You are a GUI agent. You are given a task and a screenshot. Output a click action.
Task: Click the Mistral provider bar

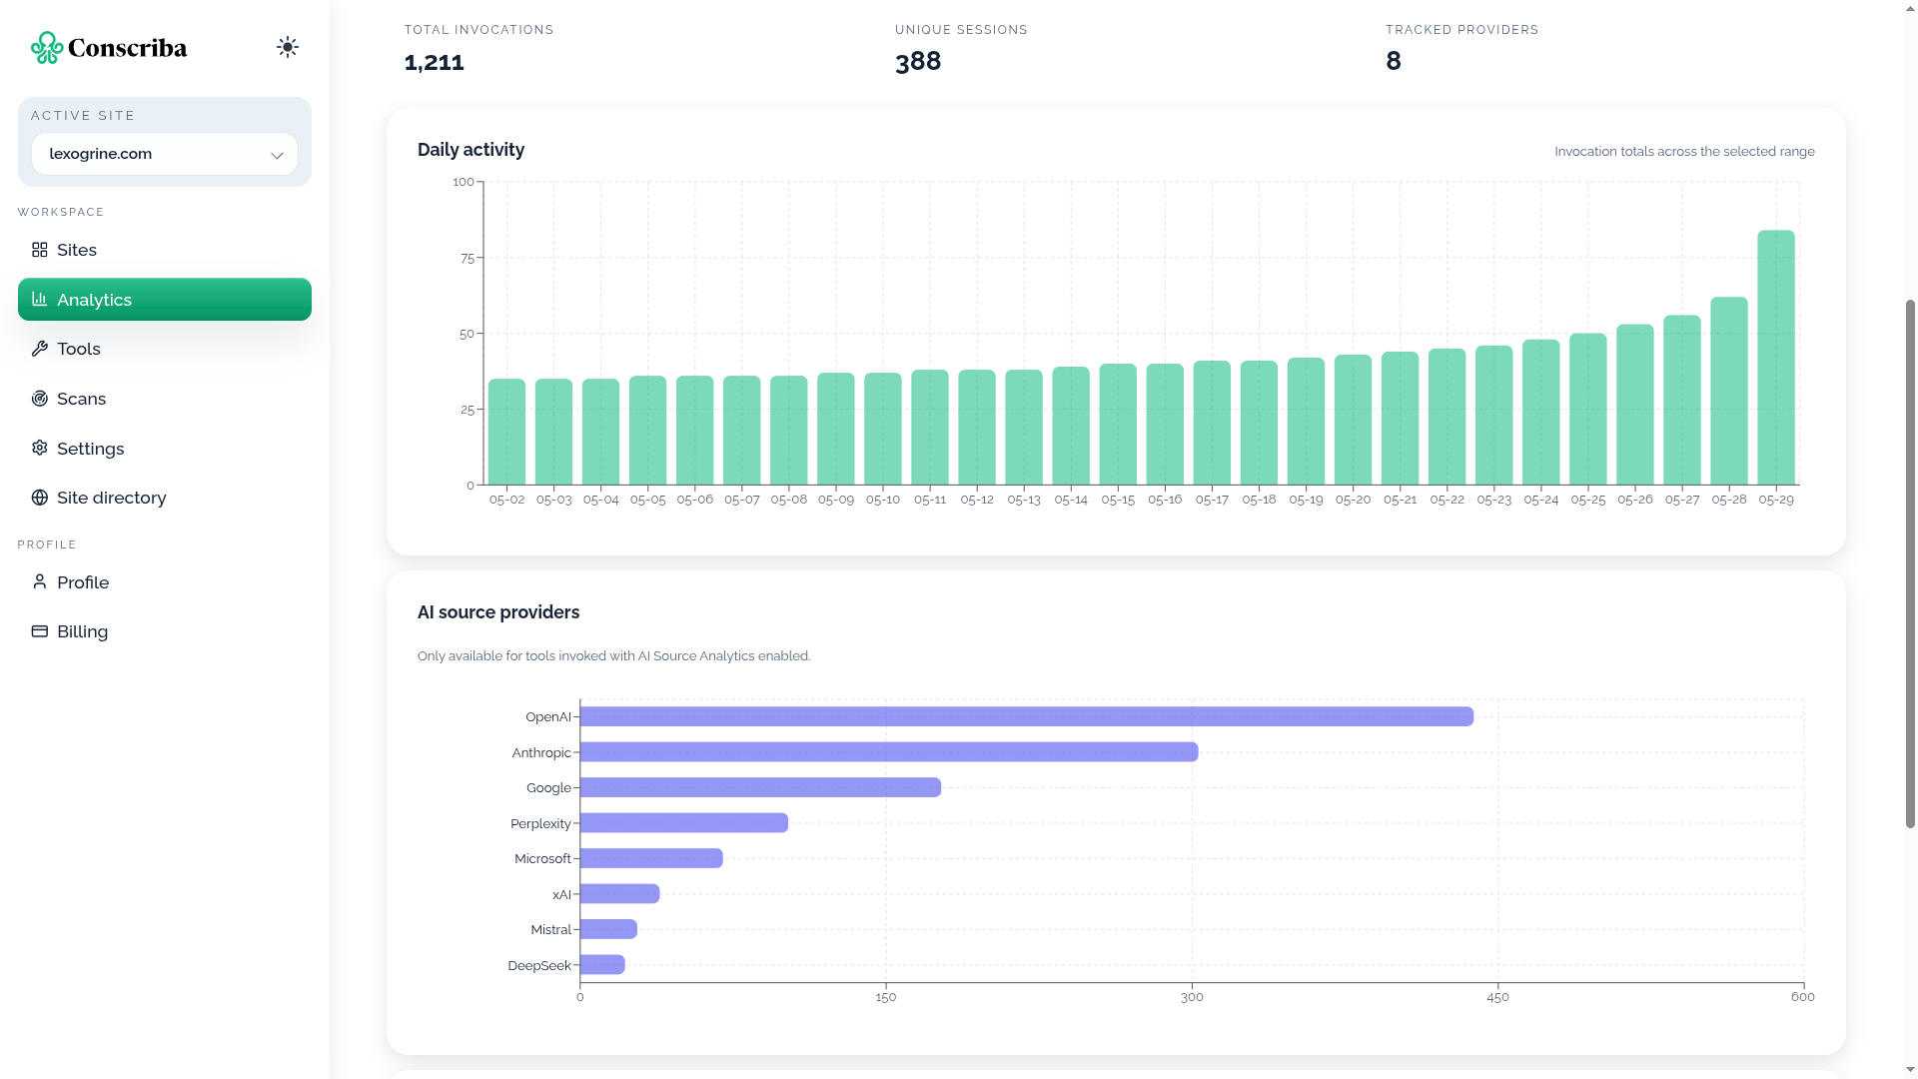pyautogui.click(x=608, y=929)
